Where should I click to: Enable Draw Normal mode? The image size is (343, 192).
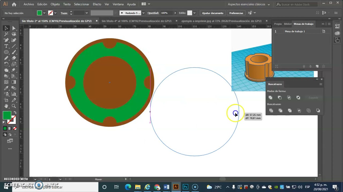coord(5,135)
